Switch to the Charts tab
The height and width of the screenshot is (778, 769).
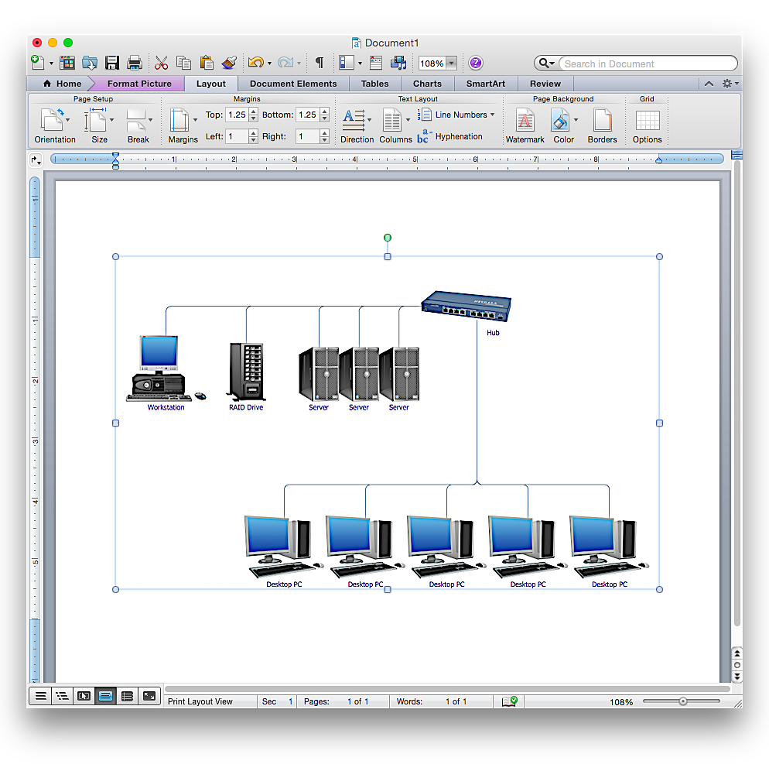[427, 84]
